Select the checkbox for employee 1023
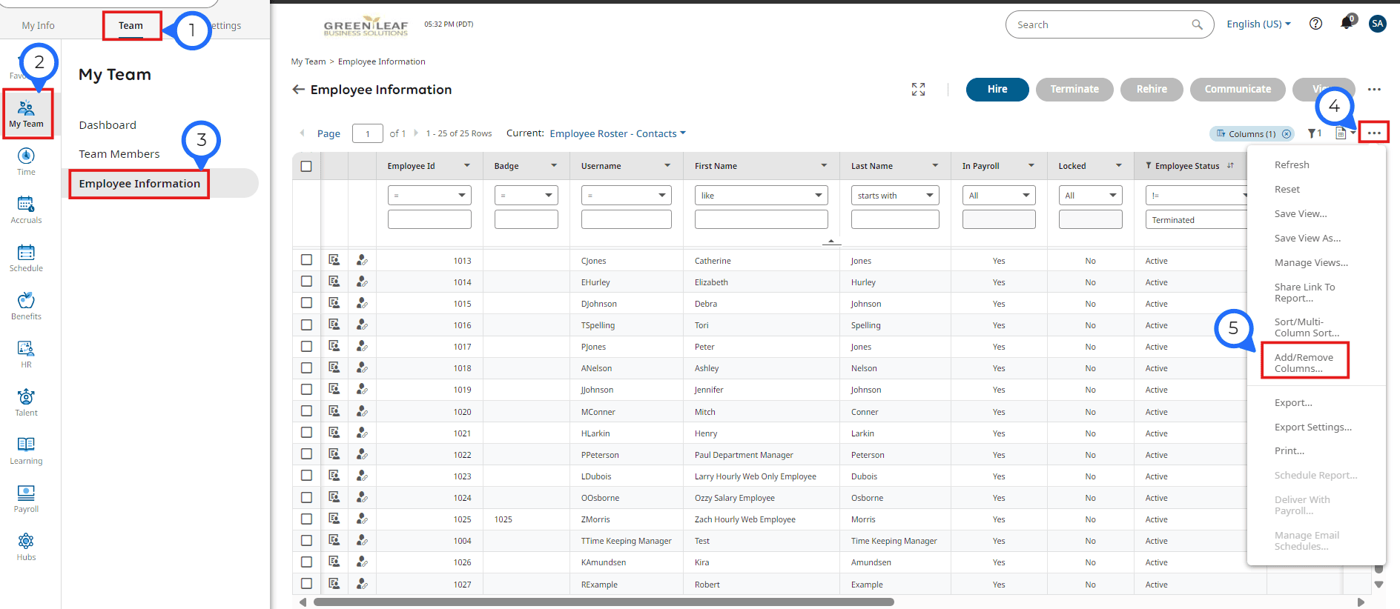This screenshot has height=609, width=1400. (x=306, y=476)
